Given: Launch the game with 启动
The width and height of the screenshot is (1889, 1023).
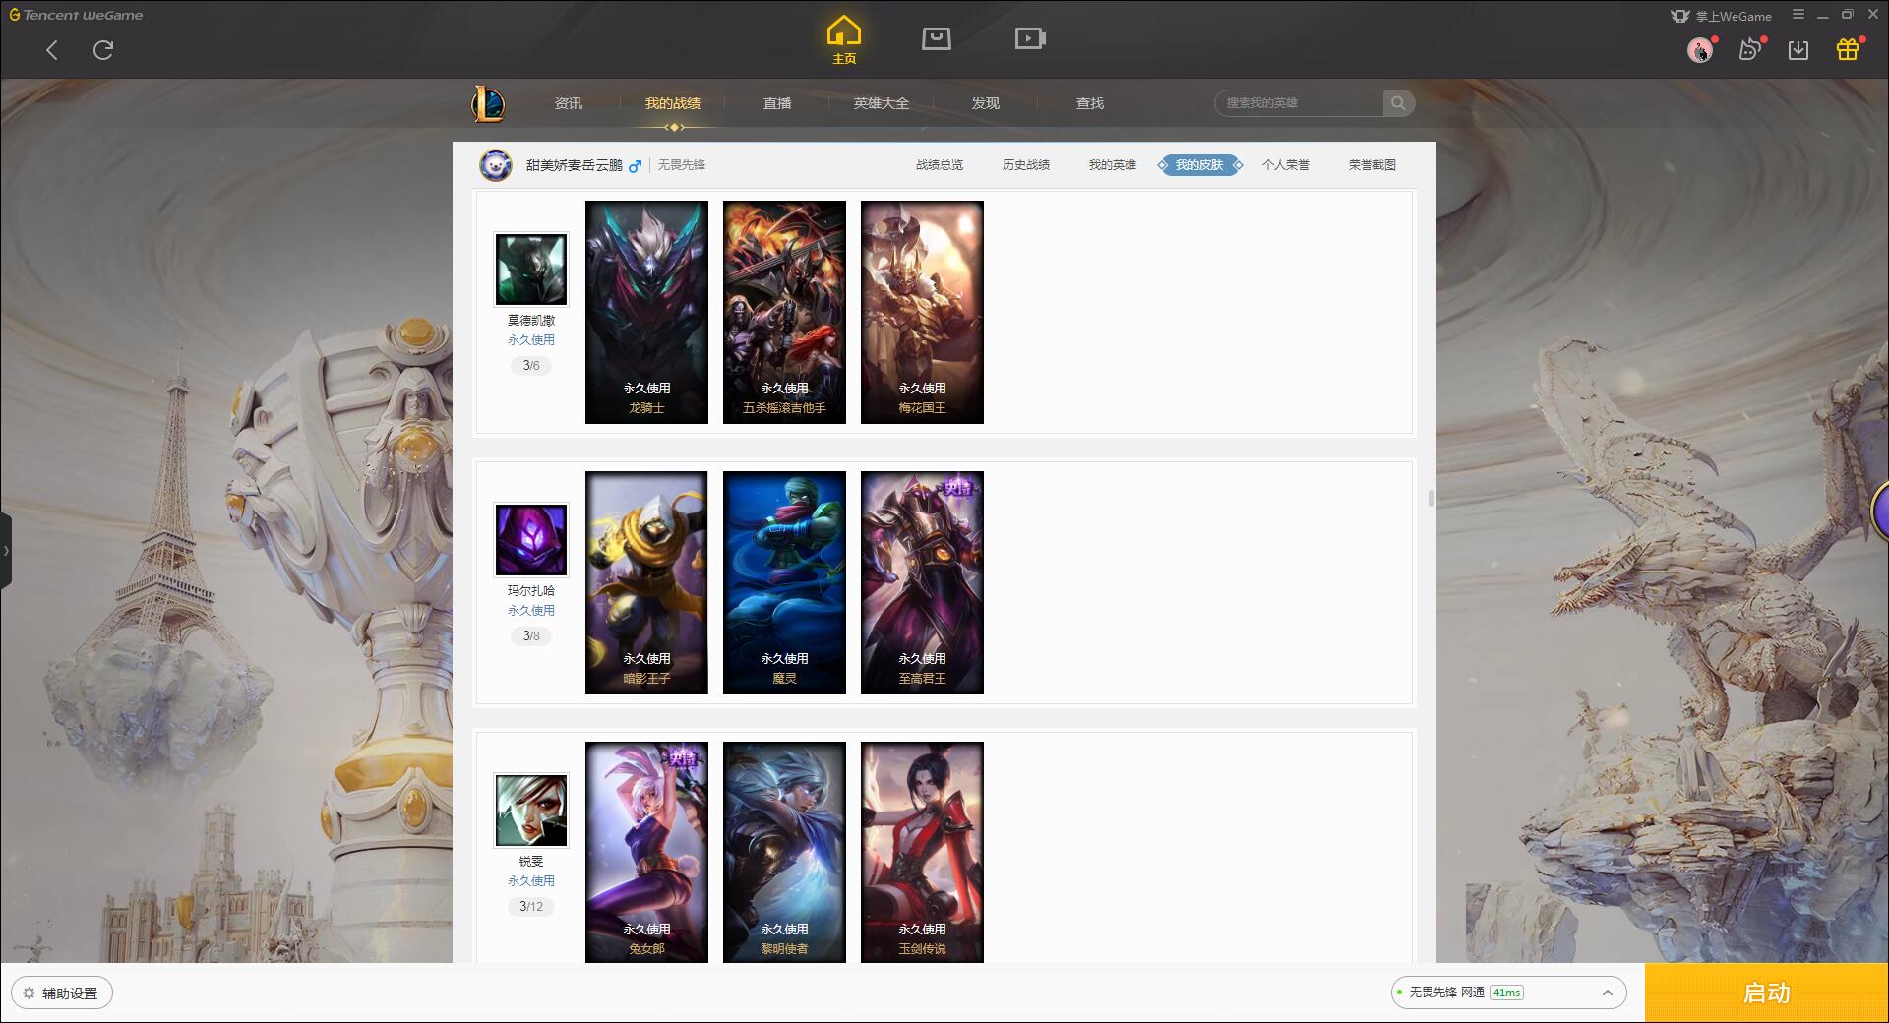Looking at the screenshot, I should [x=1766, y=993].
